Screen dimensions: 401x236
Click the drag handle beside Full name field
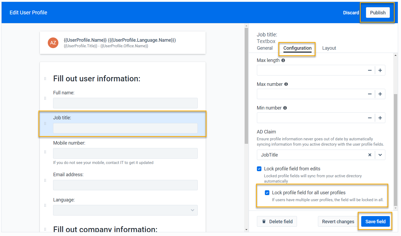[45, 98]
